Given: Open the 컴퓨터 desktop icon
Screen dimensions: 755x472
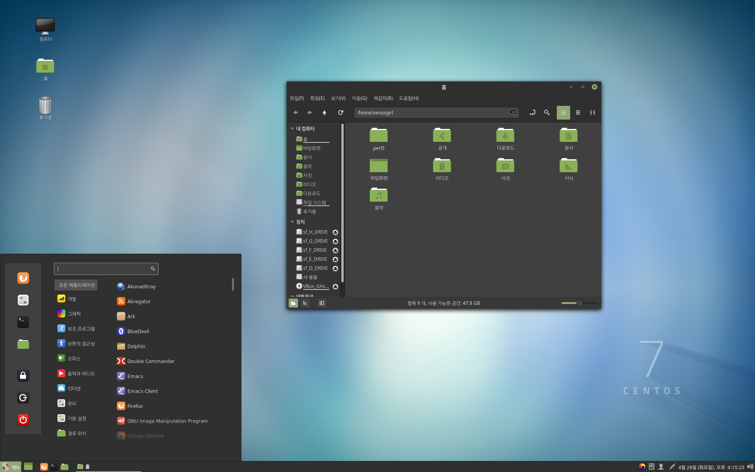Looking at the screenshot, I should pyautogui.click(x=45, y=29).
